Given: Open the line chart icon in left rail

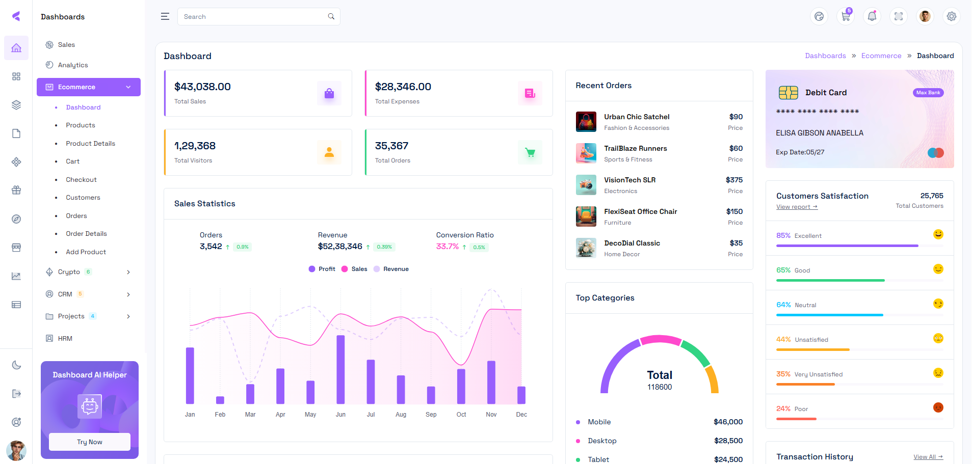Looking at the screenshot, I should pyautogui.click(x=16, y=276).
